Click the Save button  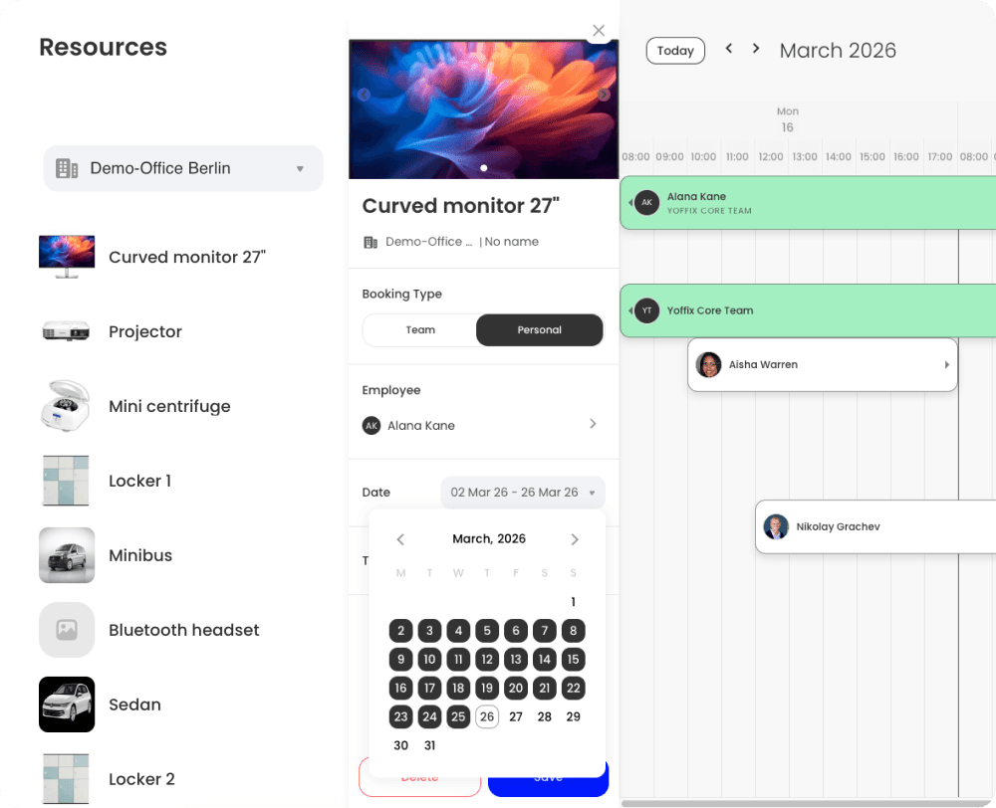click(x=548, y=778)
